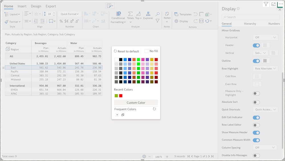Image resolution: width=285 pixels, height=161 pixels.
Task: Open Row Highlight dropdown
Action: tap(265, 69)
